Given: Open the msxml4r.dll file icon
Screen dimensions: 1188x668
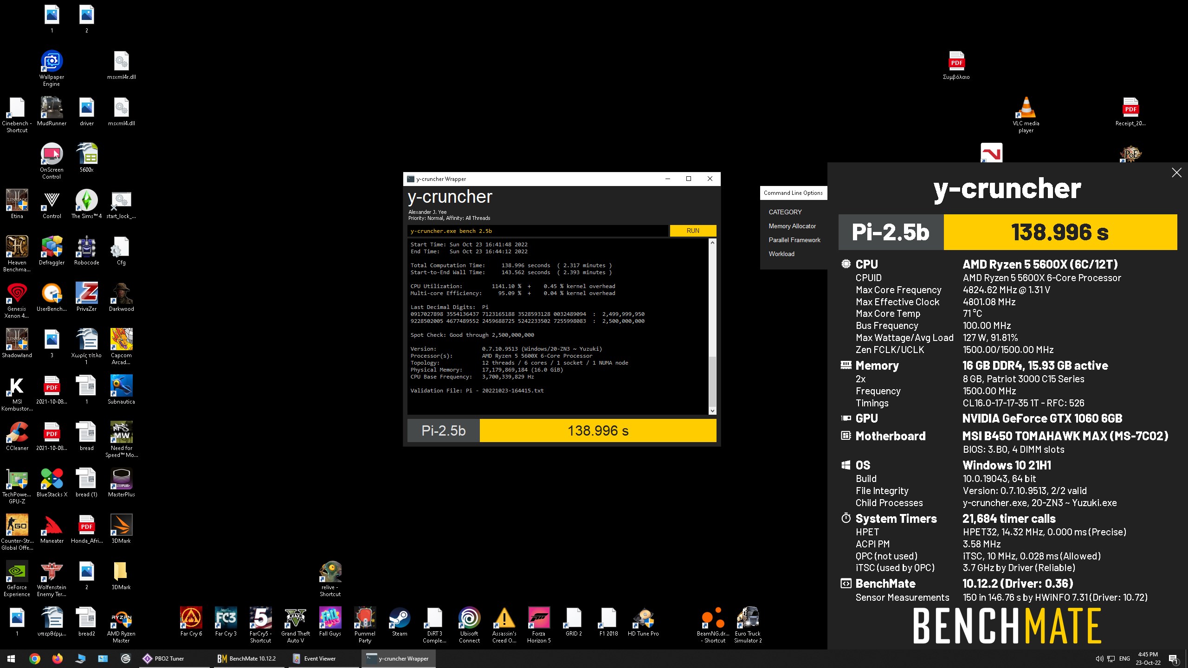Looking at the screenshot, I should click(121, 65).
